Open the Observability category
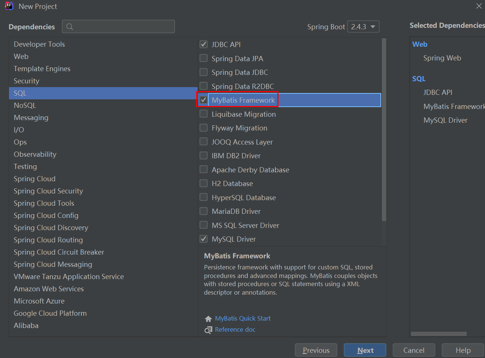 coord(103,154)
